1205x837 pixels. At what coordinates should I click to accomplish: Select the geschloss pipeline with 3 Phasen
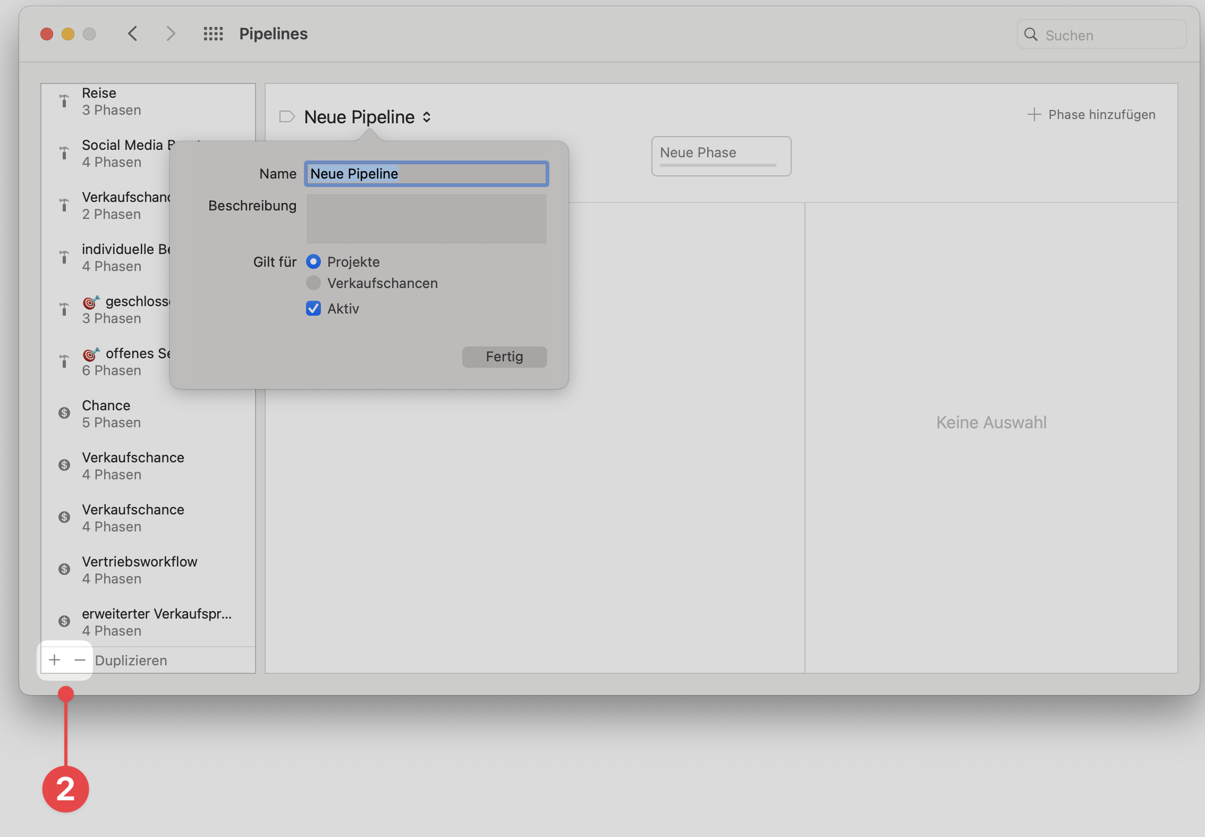pyautogui.click(x=106, y=309)
